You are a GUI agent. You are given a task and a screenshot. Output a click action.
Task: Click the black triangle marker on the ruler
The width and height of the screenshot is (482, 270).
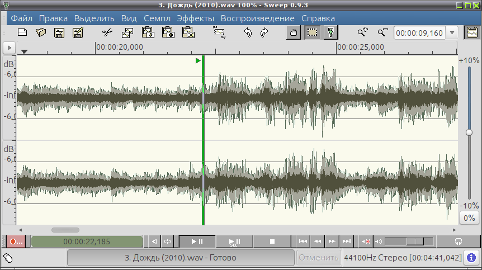[x=24, y=51]
